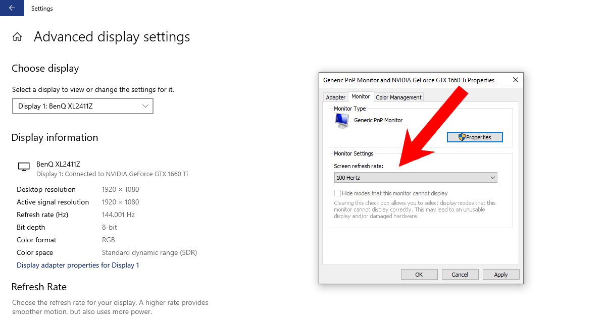The image size is (607, 316).
Task: Close the monitor properties dialog
Action: [515, 80]
